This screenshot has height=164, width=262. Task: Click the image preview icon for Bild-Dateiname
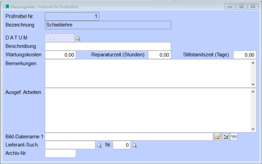[x=226, y=137]
